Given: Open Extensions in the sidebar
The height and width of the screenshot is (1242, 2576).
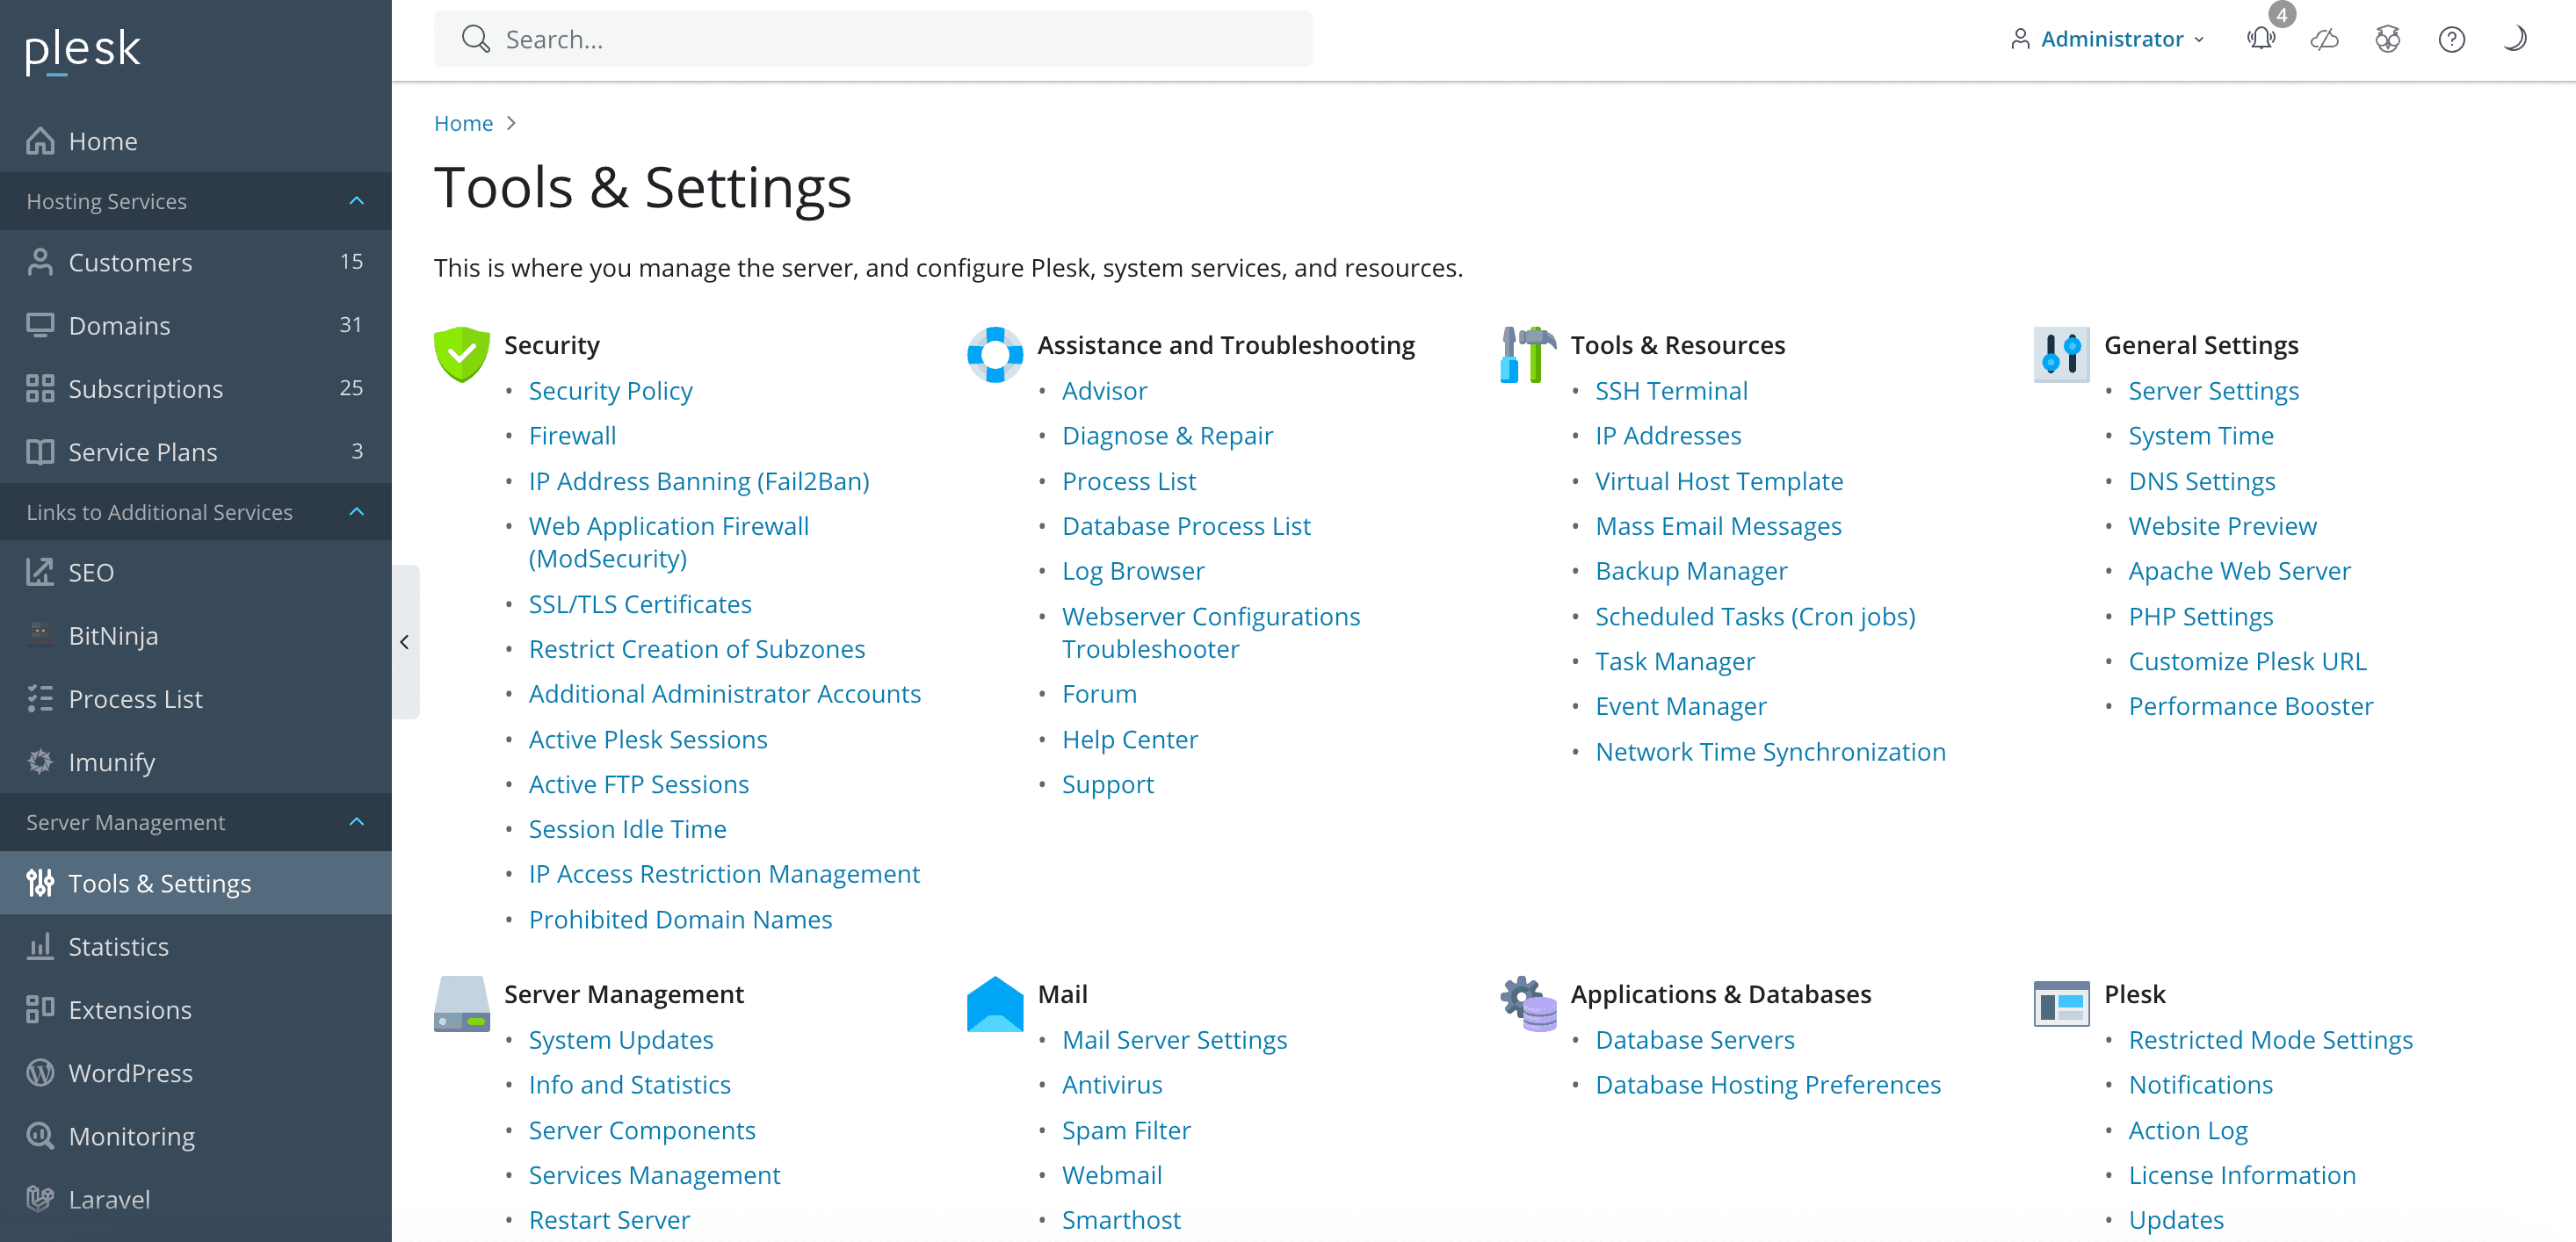Looking at the screenshot, I should [x=130, y=1009].
